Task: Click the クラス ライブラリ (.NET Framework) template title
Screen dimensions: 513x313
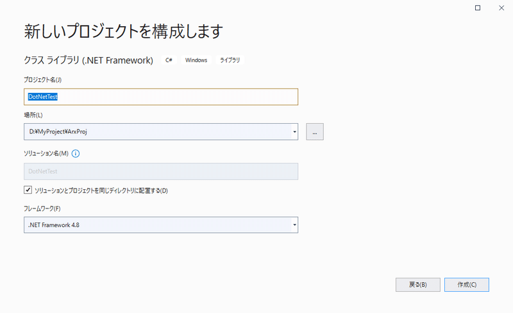Action: click(x=88, y=60)
